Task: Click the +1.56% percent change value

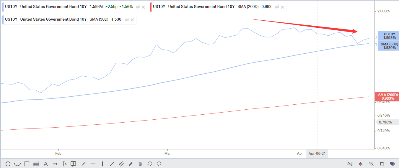Action: 126,6
